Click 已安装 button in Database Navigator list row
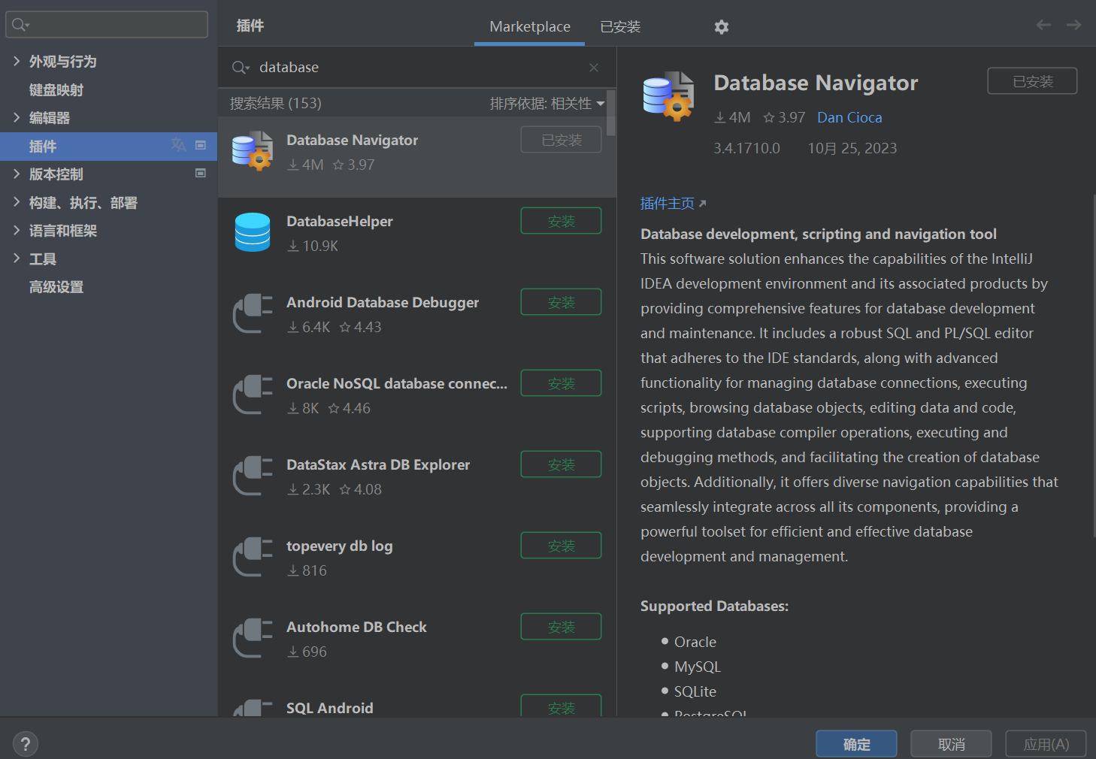This screenshot has width=1096, height=759. tap(561, 140)
